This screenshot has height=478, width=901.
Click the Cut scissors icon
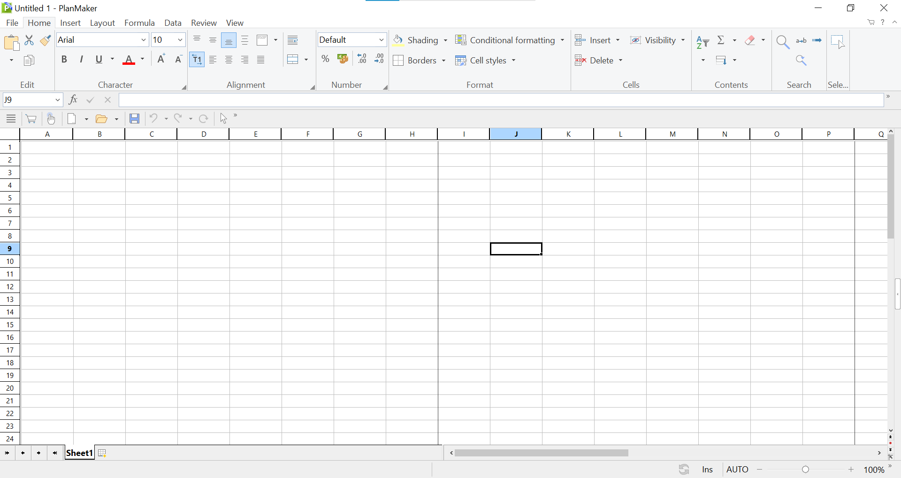[29, 40]
